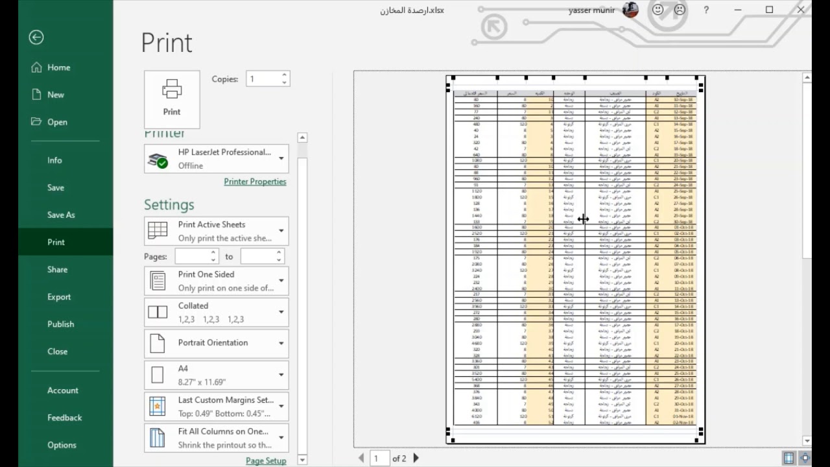Screen dimensions: 830x467
Task: Click the preview scrollbar up arrow
Action: click(807, 77)
